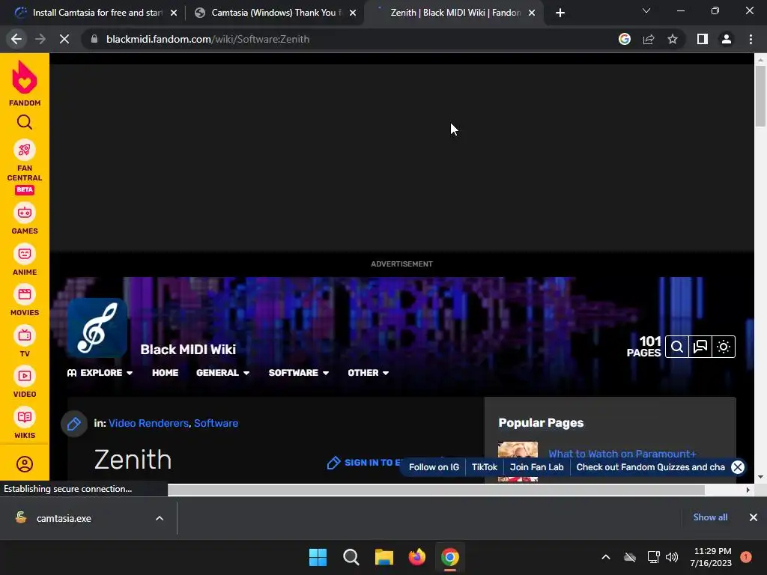Show hidden system tray icons
767x575 pixels.
[605, 557]
